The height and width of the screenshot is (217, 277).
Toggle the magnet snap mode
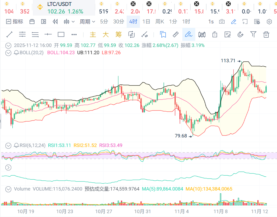pos(240,34)
